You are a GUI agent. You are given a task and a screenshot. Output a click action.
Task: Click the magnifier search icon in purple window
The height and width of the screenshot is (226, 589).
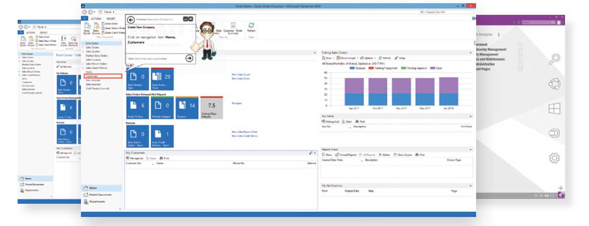pyautogui.click(x=554, y=59)
